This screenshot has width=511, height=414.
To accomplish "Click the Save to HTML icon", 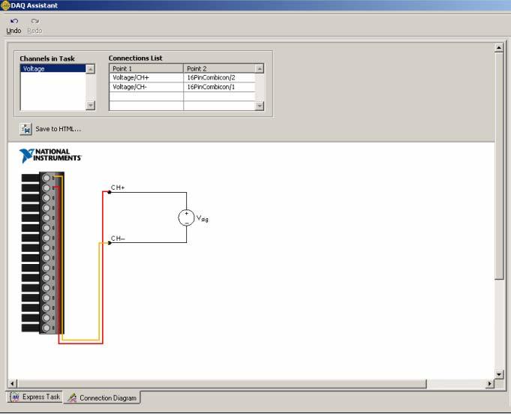I will [26, 129].
